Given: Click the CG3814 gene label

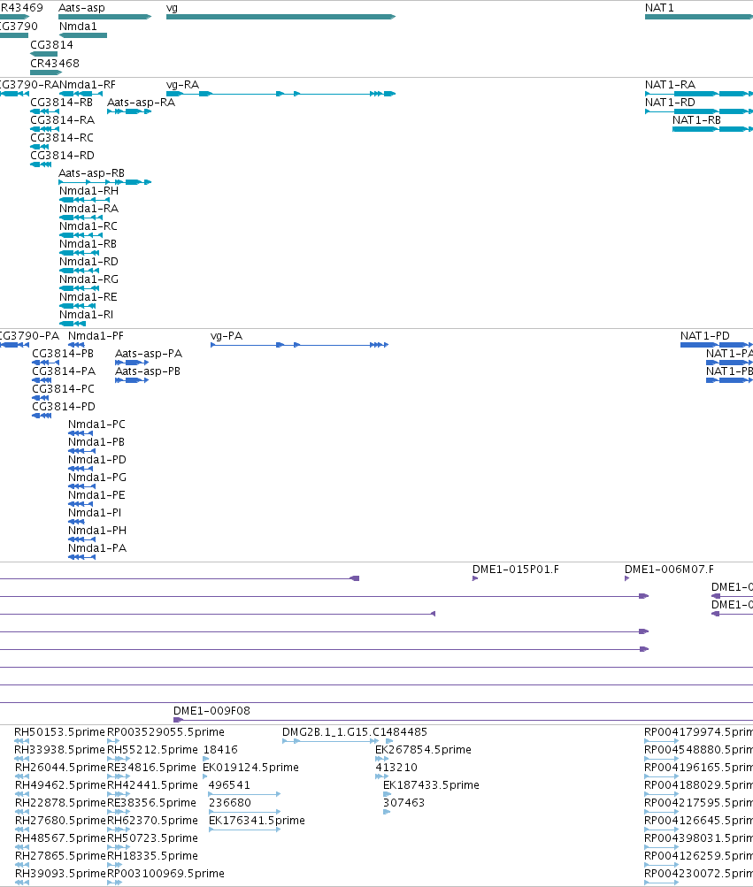Looking at the screenshot, I should 51,45.
